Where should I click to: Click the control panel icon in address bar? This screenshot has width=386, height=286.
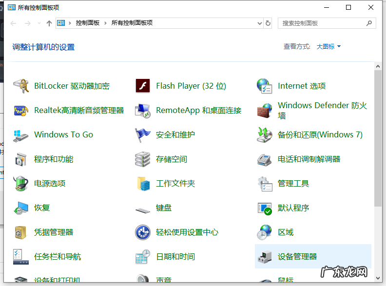click(x=61, y=23)
